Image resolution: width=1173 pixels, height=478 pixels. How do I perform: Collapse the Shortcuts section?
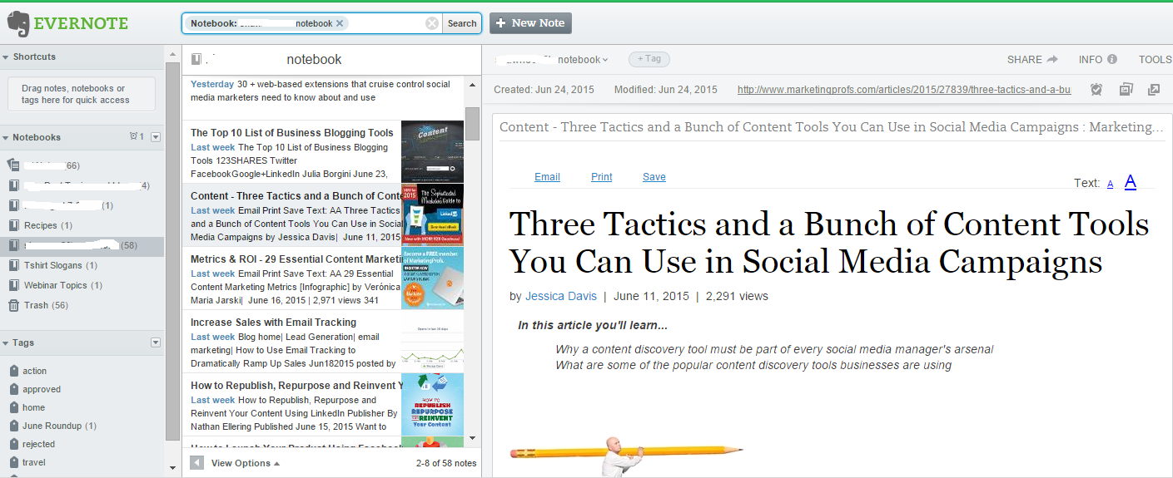point(6,57)
